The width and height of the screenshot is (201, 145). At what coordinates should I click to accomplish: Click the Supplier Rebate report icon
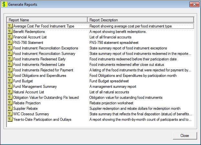pyautogui.click(x=10, y=109)
